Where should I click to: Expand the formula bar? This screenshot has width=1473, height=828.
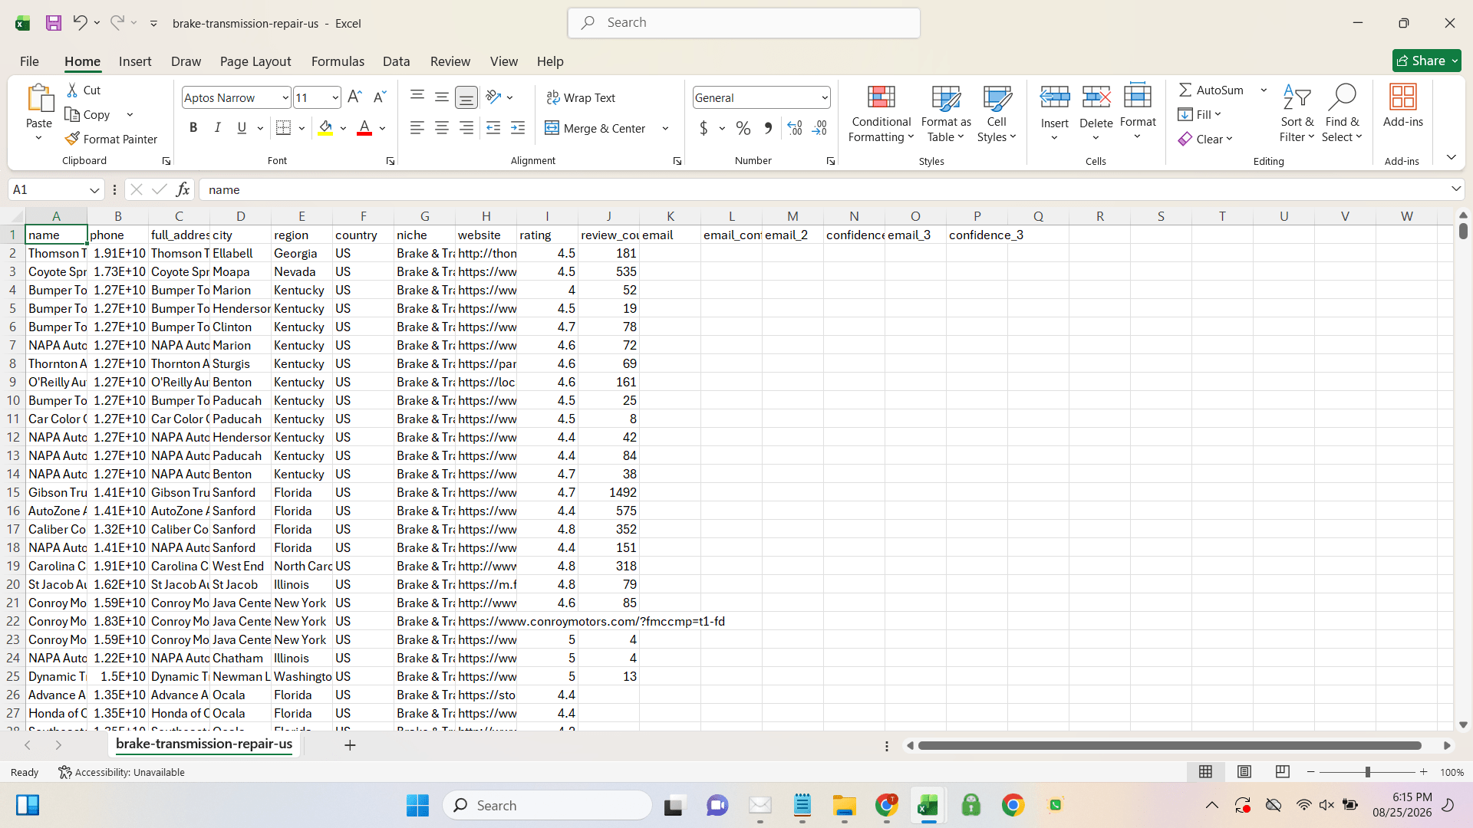pyautogui.click(x=1455, y=189)
